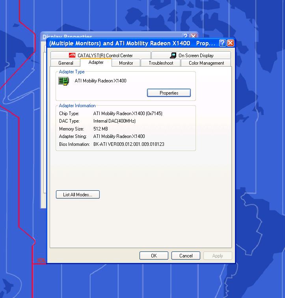285x298 pixels.
Task: Close the background Display Properties window
Action: click(194, 36)
